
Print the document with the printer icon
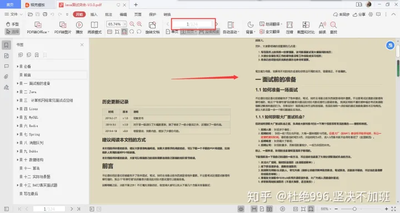pyautogui.click(x=45, y=14)
